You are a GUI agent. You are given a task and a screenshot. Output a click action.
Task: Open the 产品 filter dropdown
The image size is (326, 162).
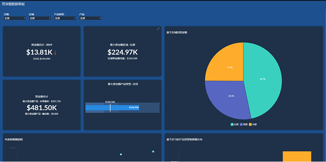point(90,18)
